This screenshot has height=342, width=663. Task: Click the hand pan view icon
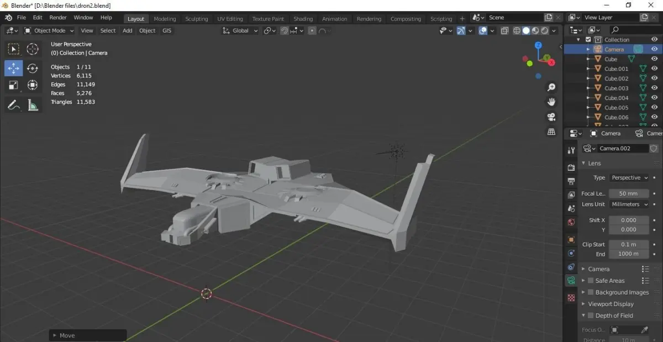coord(551,102)
